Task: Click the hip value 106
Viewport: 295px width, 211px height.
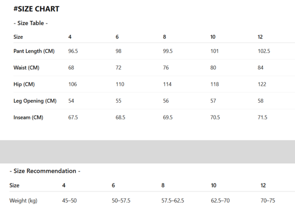Action: pos(72,84)
